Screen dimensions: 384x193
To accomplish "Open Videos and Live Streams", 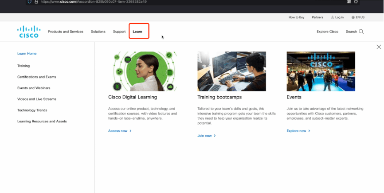I will pyautogui.click(x=37, y=99).
